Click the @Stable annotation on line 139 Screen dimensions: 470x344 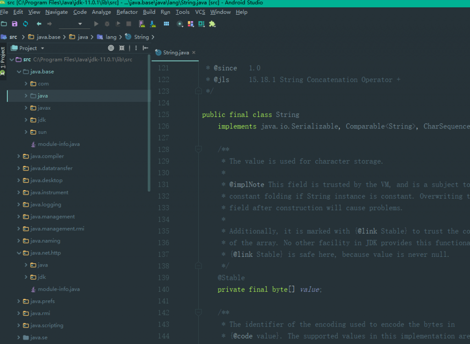coord(231,278)
